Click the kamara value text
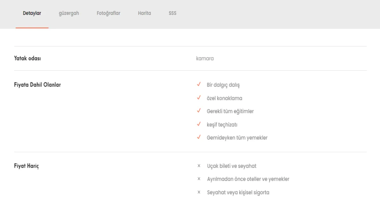380x214 pixels. pyautogui.click(x=205, y=58)
